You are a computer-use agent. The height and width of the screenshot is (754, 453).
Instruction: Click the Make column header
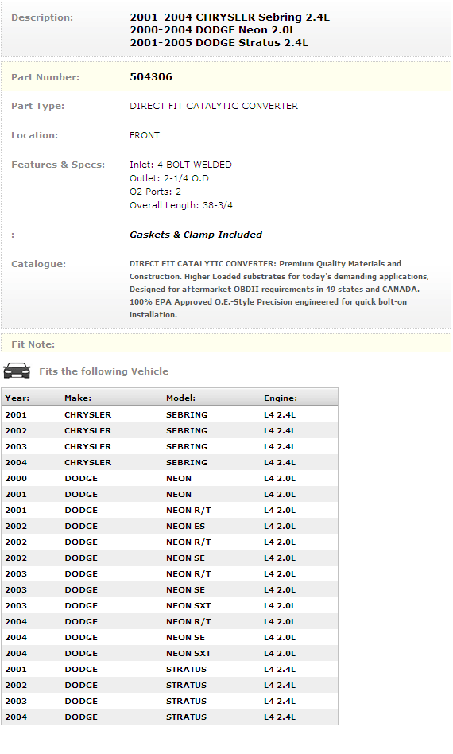[x=78, y=398]
